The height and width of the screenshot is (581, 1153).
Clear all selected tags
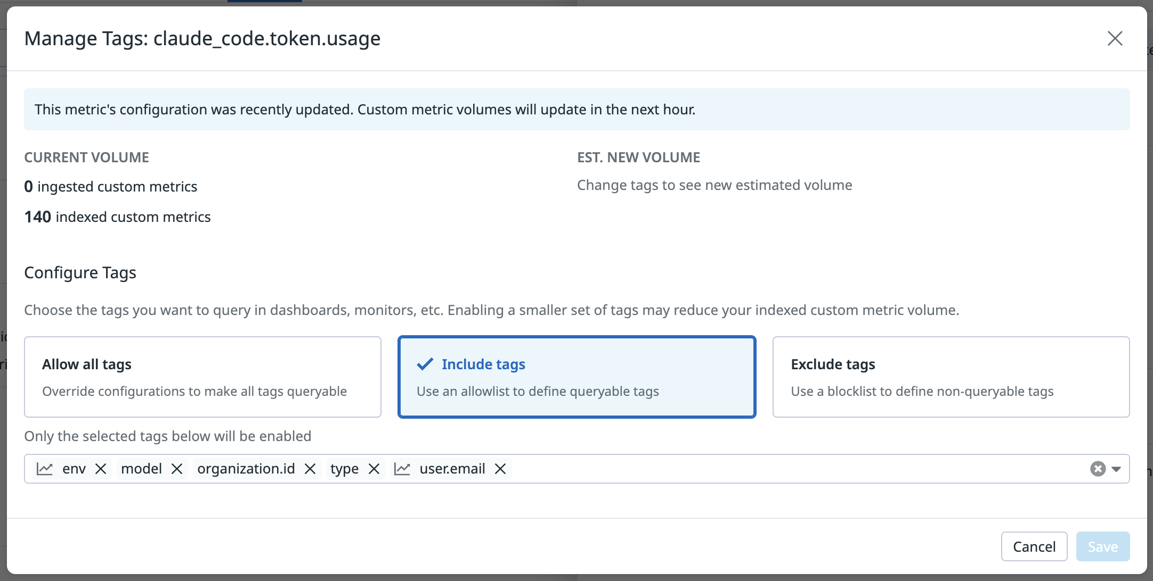pos(1098,469)
